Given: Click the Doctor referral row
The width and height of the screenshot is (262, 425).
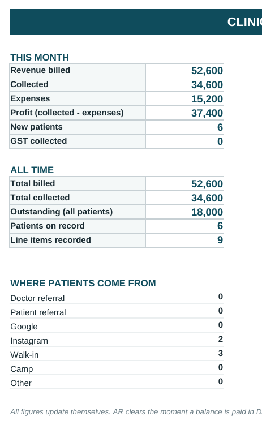Looking at the screenshot, I should 117,297.
